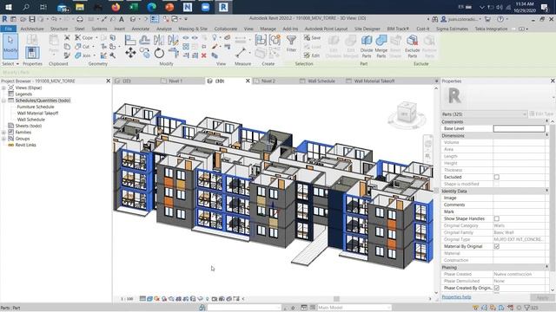Image resolution: width=556 pixels, height=312 pixels.
Task: Switch to the Nivel 1 view tab
Action: click(x=175, y=81)
